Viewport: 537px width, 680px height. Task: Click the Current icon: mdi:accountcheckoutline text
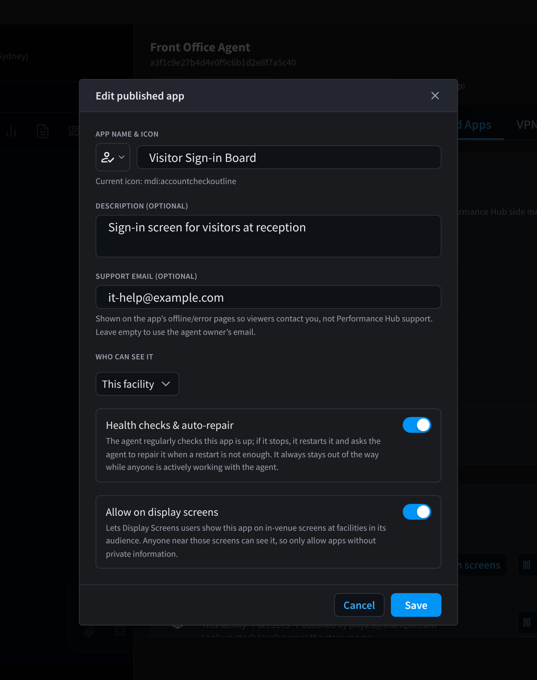coord(166,181)
